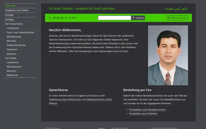Click the Arabic name in the header
This screenshot has width=206, height=129.
[x=176, y=9]
